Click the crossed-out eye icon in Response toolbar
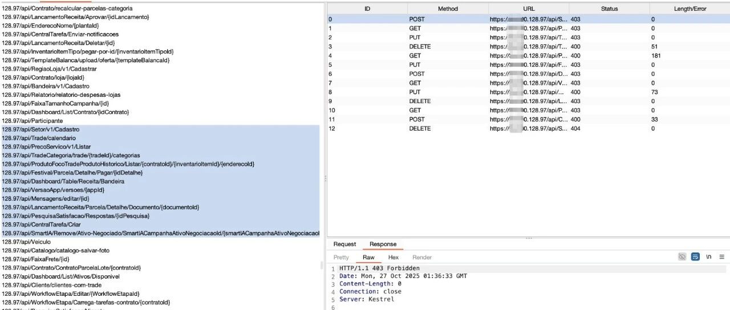Image resolution: width=730 pixels, height=310 pixels. (x=682, y=257)
